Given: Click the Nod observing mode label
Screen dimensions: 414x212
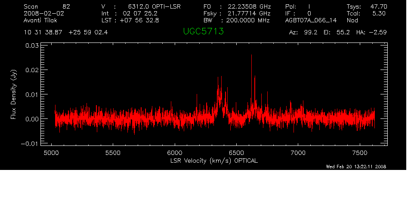Looking at the screenshot, I should pyautogui.click(x=352, y=20).
